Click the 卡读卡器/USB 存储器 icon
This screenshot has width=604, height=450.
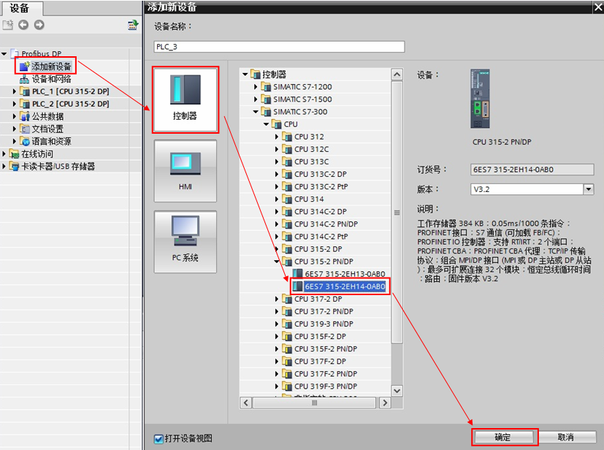[x=15, y=166]
